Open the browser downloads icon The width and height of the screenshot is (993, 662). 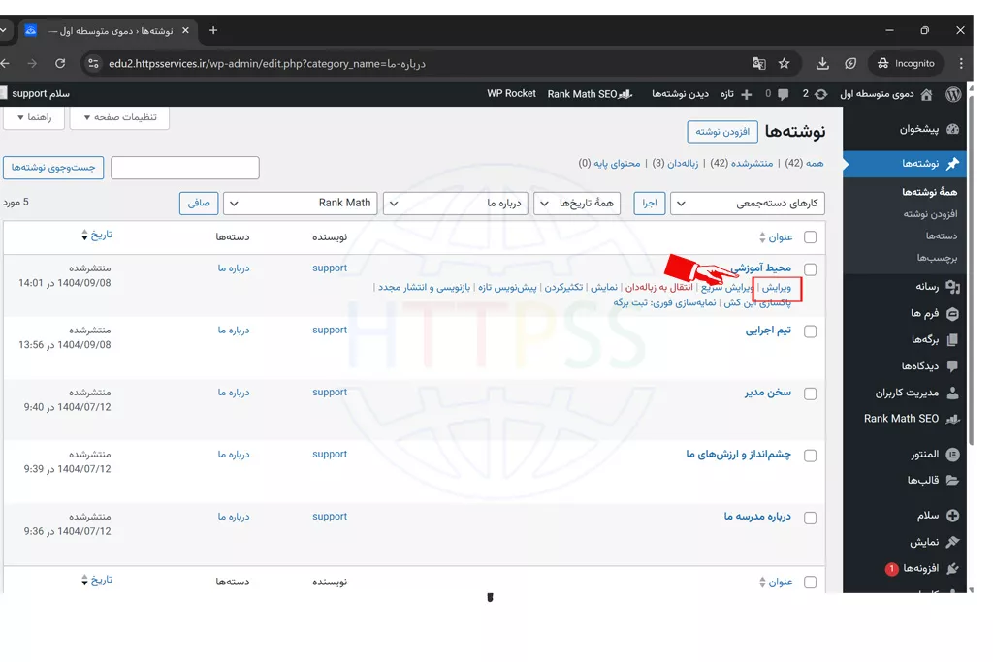pyautogui.click(x=822, y=64)
